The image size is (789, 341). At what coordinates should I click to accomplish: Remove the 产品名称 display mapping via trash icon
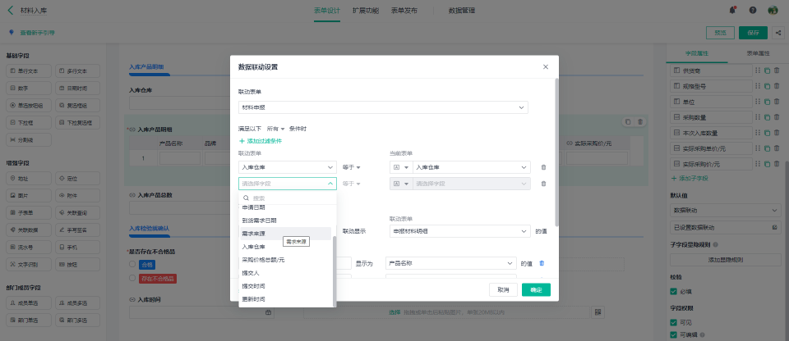(x=542, y=263)
